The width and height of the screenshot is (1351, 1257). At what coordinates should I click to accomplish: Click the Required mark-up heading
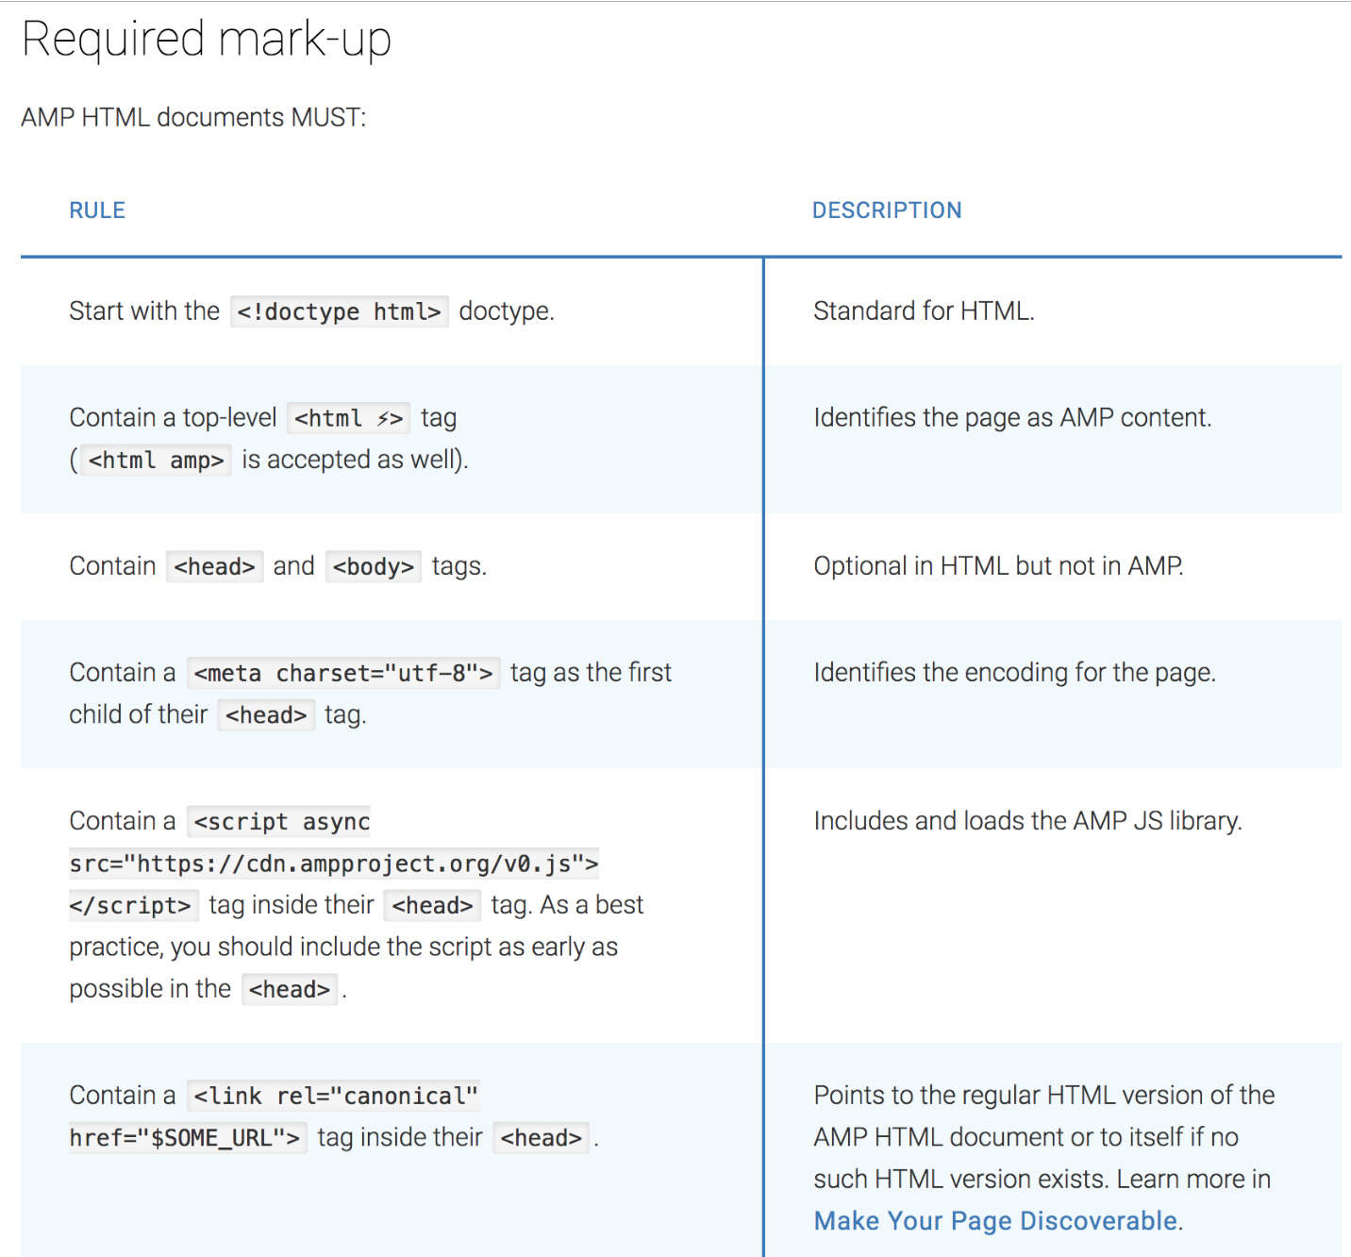click(206, 40)
